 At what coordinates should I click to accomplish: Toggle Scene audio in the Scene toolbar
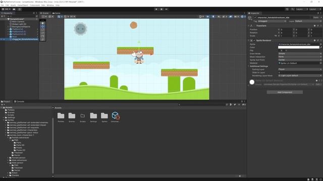click(219, 17)
